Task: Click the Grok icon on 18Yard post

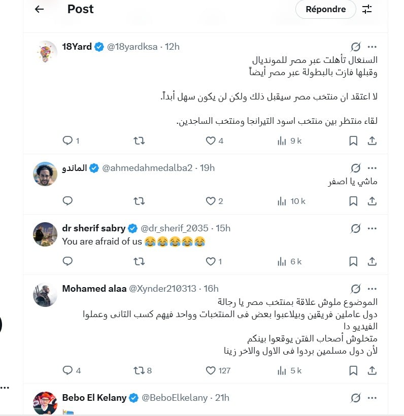Action: click(x=356, y=47)
